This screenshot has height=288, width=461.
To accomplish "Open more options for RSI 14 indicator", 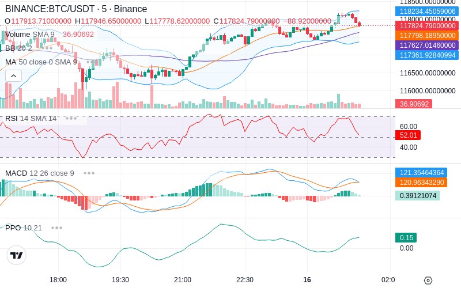I will tap(71, 119).
